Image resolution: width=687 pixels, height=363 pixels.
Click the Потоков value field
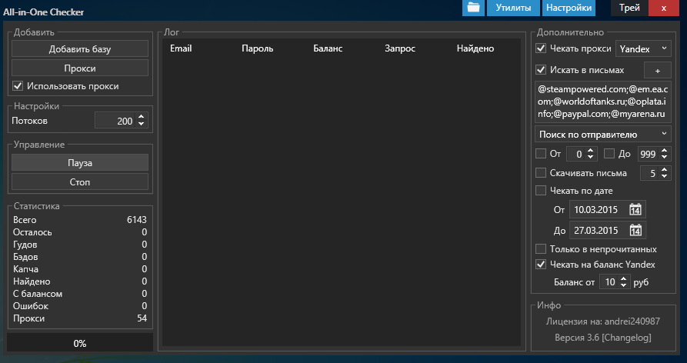[115, 121]
